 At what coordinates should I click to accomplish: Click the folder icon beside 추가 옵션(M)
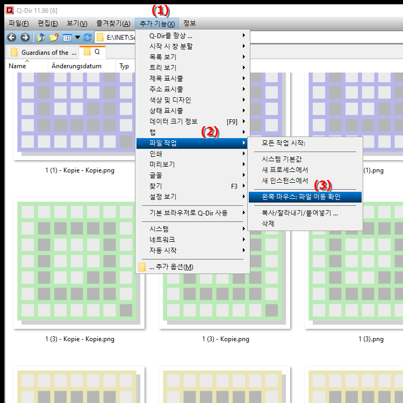click(x=142, y=267)
